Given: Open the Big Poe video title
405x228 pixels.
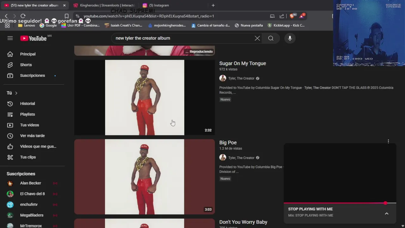Looking at the screenshot, I should pos(228,143).
